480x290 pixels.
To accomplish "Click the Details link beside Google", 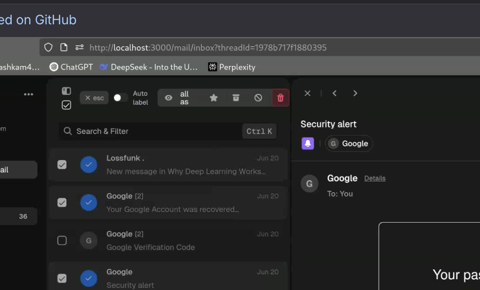I will click(x=374, y=178).
